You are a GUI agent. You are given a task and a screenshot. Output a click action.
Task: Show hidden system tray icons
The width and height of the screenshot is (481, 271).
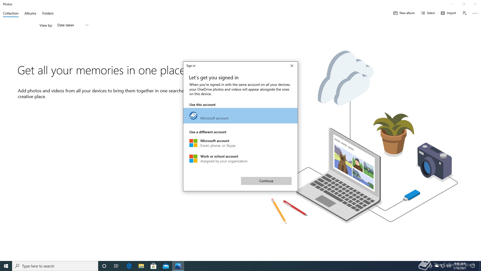coord(425,266)
